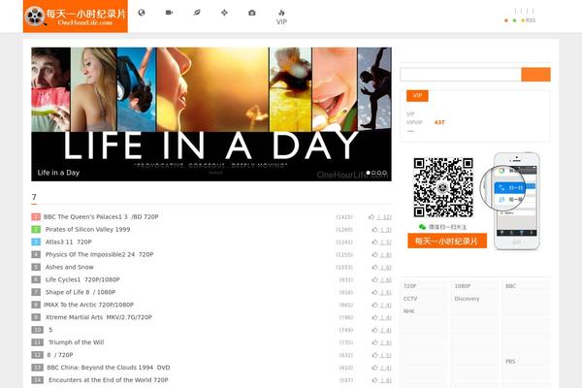The image size is (582, 388).
Task: Click the orange 每天一小时纪录片 banner button
Action: (x=447, y=241)
